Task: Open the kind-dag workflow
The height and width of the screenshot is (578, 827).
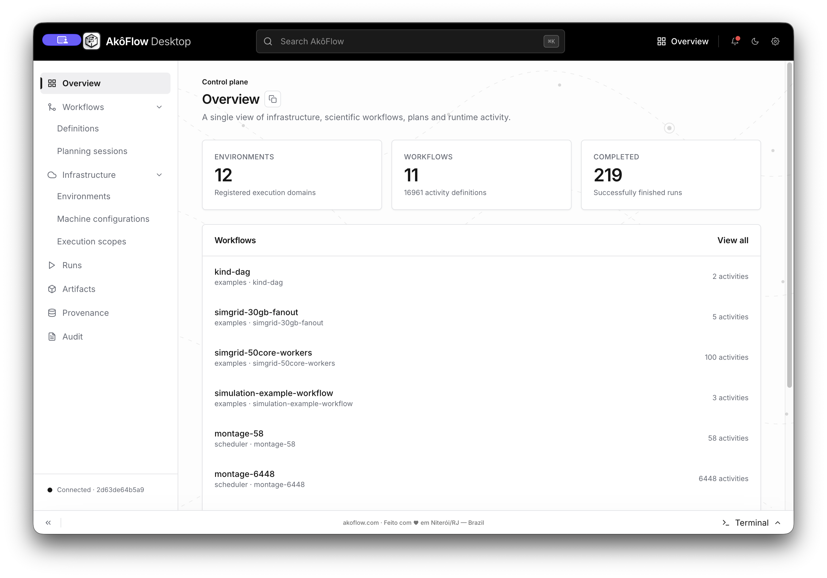Action: (x=481, y=277)
